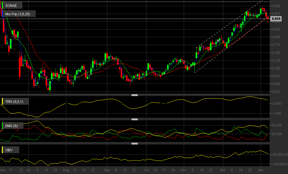Click the yellow color marker beside OBV
Image resolution: width=288 pixels, height=174 pixels.
pos(2,150)
